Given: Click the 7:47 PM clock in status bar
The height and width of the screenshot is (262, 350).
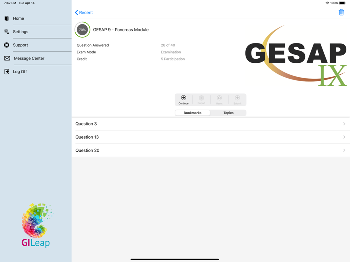Looking at the screenshot, I should coord(10,3).
